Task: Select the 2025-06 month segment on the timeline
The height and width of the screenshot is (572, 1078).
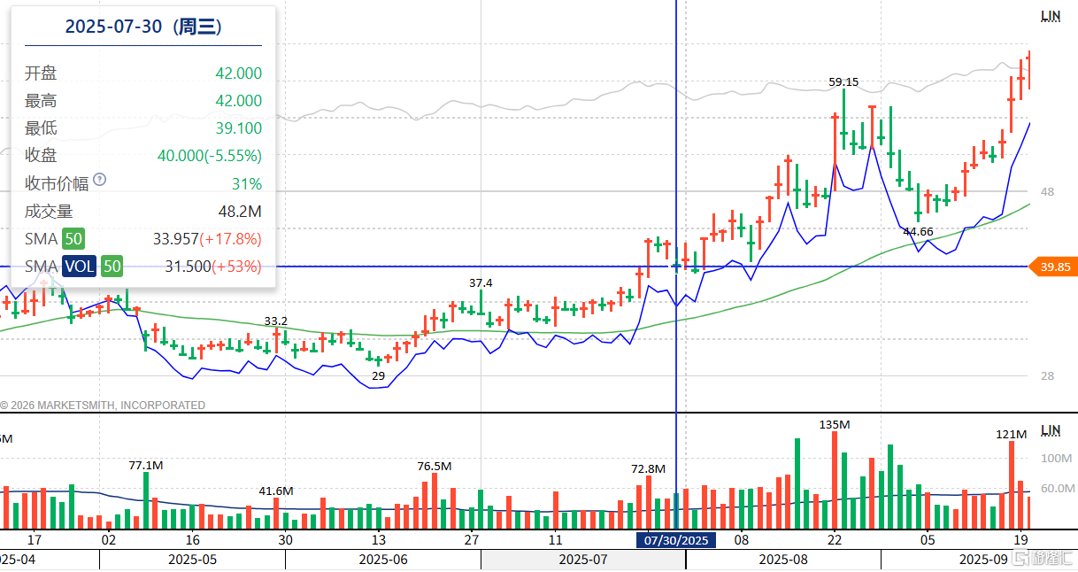Action: point(383,560)
